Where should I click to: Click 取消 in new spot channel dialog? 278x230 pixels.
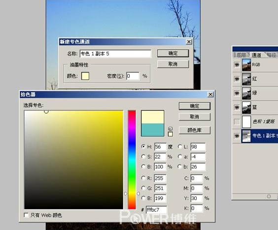pyautogui.click(x=173, y=64)
